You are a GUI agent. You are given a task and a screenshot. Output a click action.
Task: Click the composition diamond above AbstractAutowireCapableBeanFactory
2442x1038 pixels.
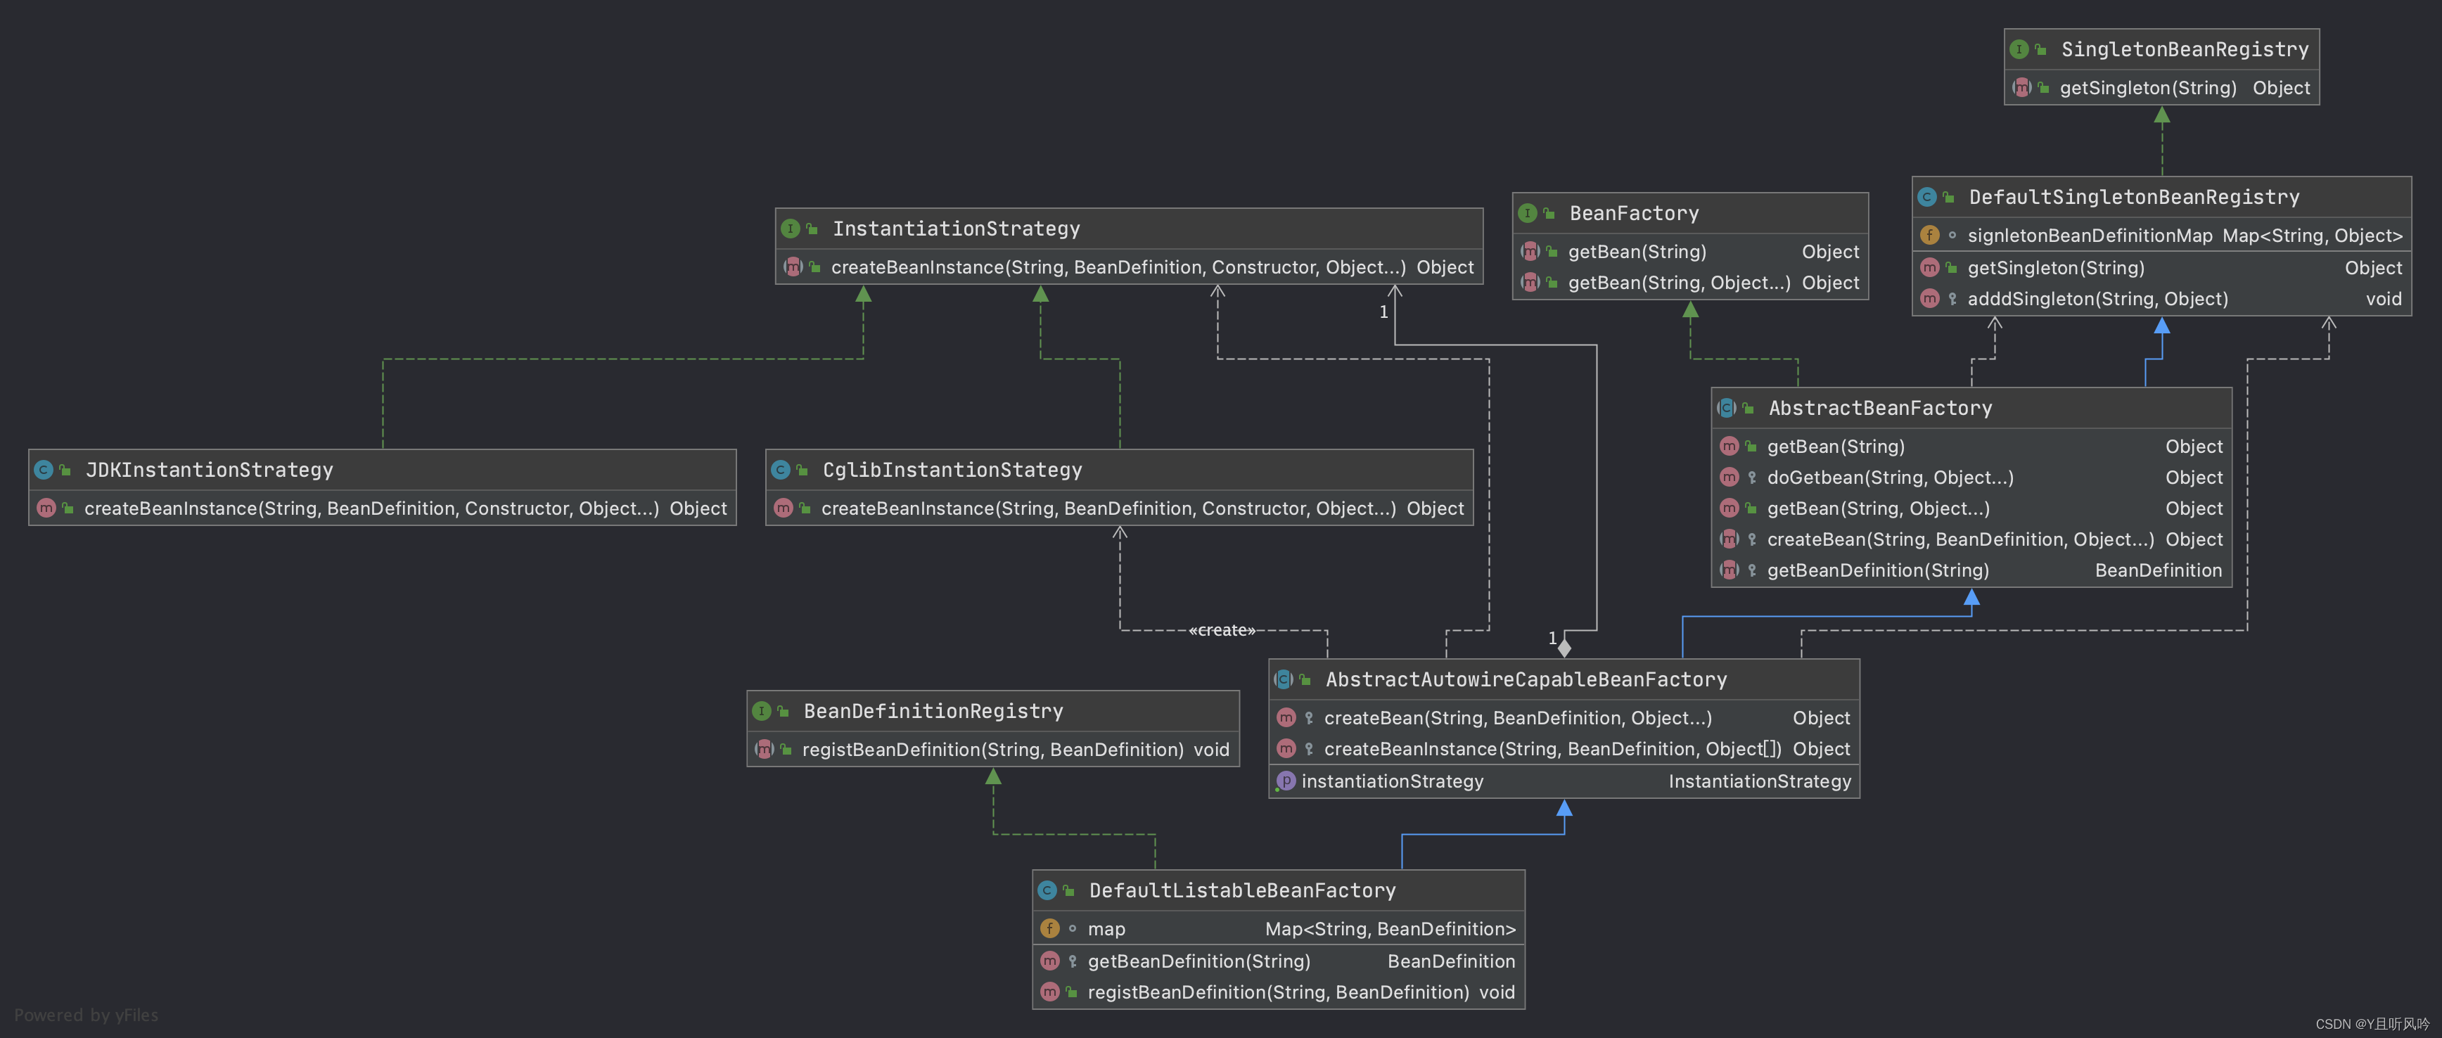coord(1564,648)
